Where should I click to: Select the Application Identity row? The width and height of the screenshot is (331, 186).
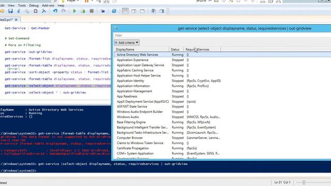222,81
